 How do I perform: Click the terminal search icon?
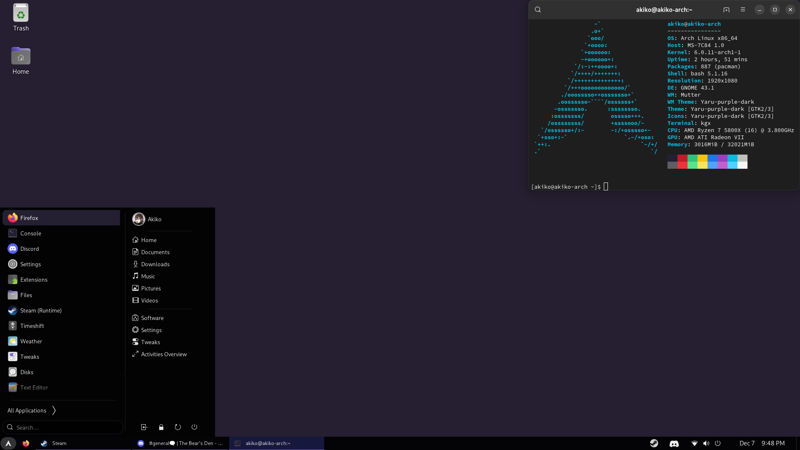point(538,10)
